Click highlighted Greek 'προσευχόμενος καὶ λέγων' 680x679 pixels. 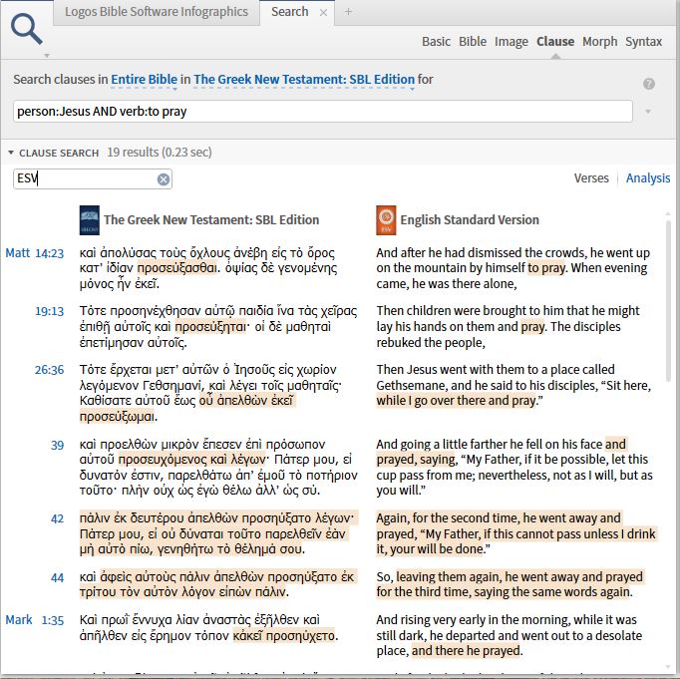pos(191,460)
